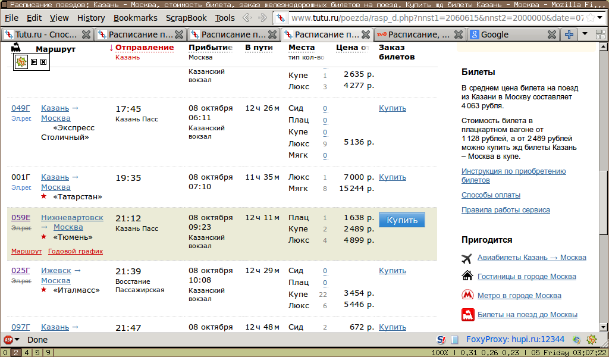The width and height of the screenshot is (609, 357).
Task: Click the RZD favicon on the Расписание, ... tab
Action: pyautogui.click(x=381, y=35)
